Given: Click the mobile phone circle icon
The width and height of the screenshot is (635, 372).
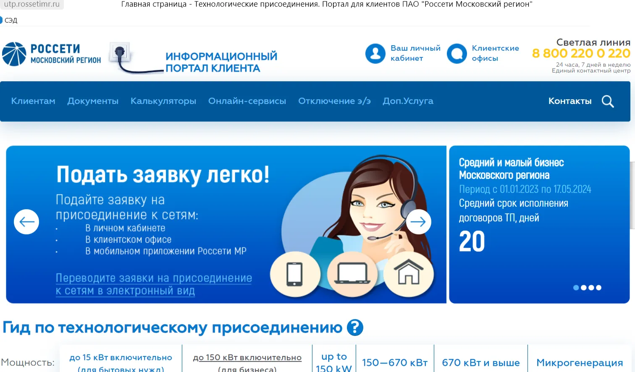Looking at the screenshot, I should tap(295, 274).
